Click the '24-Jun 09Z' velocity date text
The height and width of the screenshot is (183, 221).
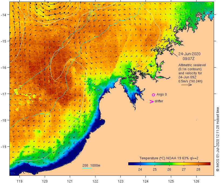point(187,77)
